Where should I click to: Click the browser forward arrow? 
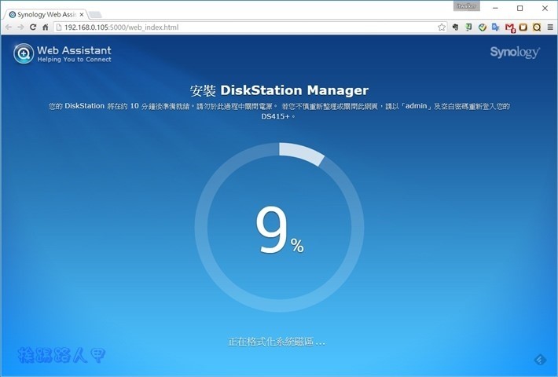tap(20, 27)
